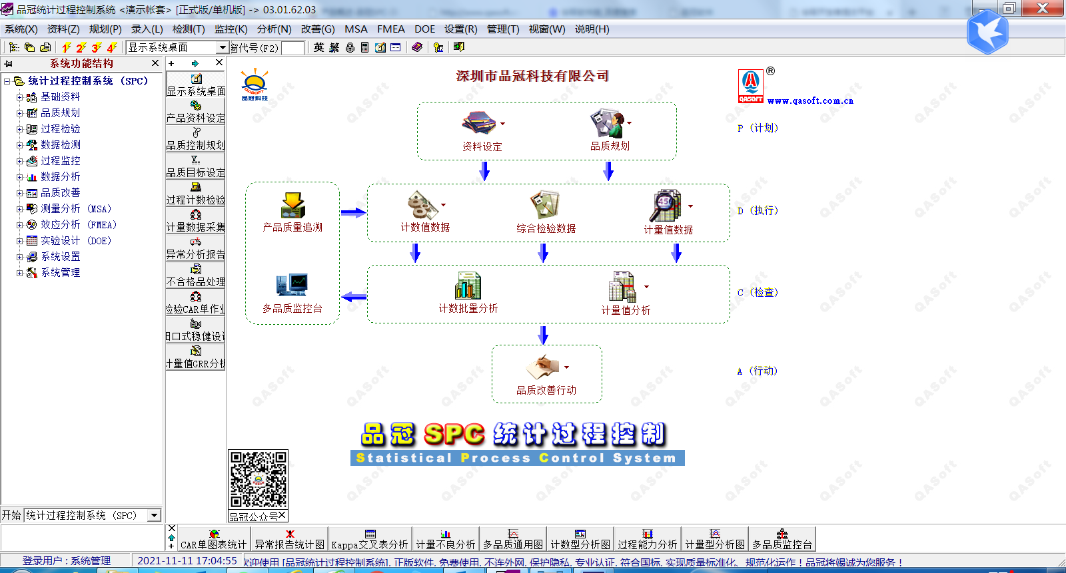Open the 开始 system selector dropdown

click(155, 515)
